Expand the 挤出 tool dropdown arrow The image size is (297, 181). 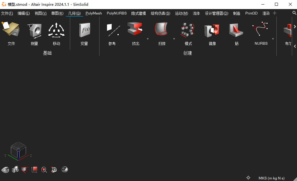(x=148, y=39)
